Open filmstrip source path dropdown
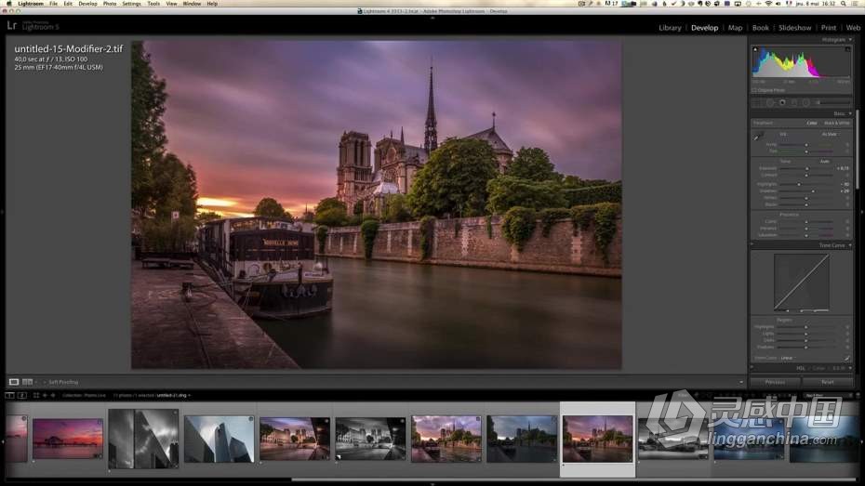This screenshot has height=486, width=865. pos(189,395)
